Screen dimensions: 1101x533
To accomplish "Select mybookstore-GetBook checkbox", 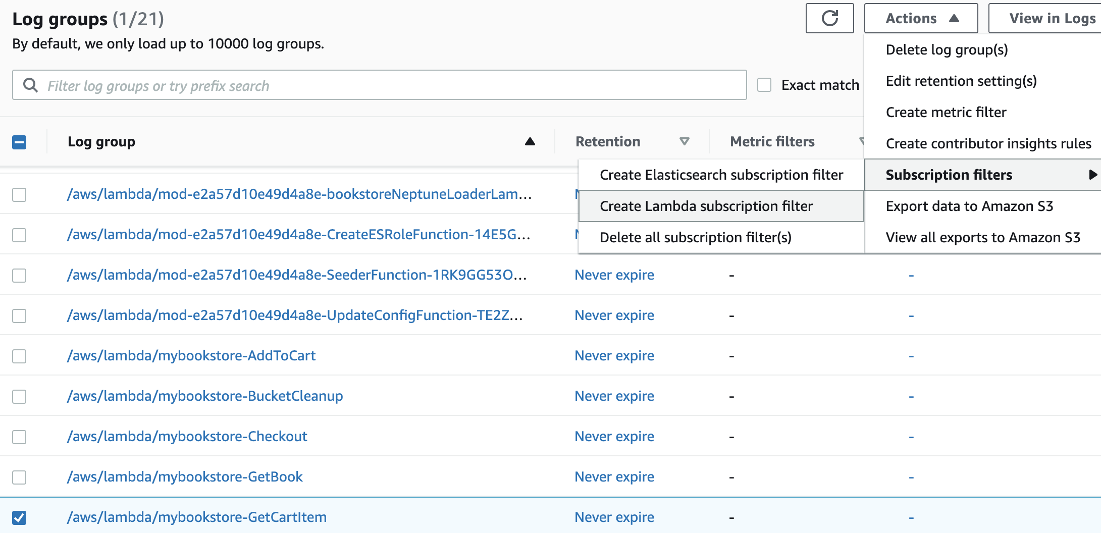I will pos(19,477).
